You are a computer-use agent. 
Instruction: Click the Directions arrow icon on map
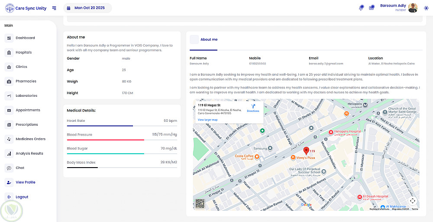coord(253,106)
